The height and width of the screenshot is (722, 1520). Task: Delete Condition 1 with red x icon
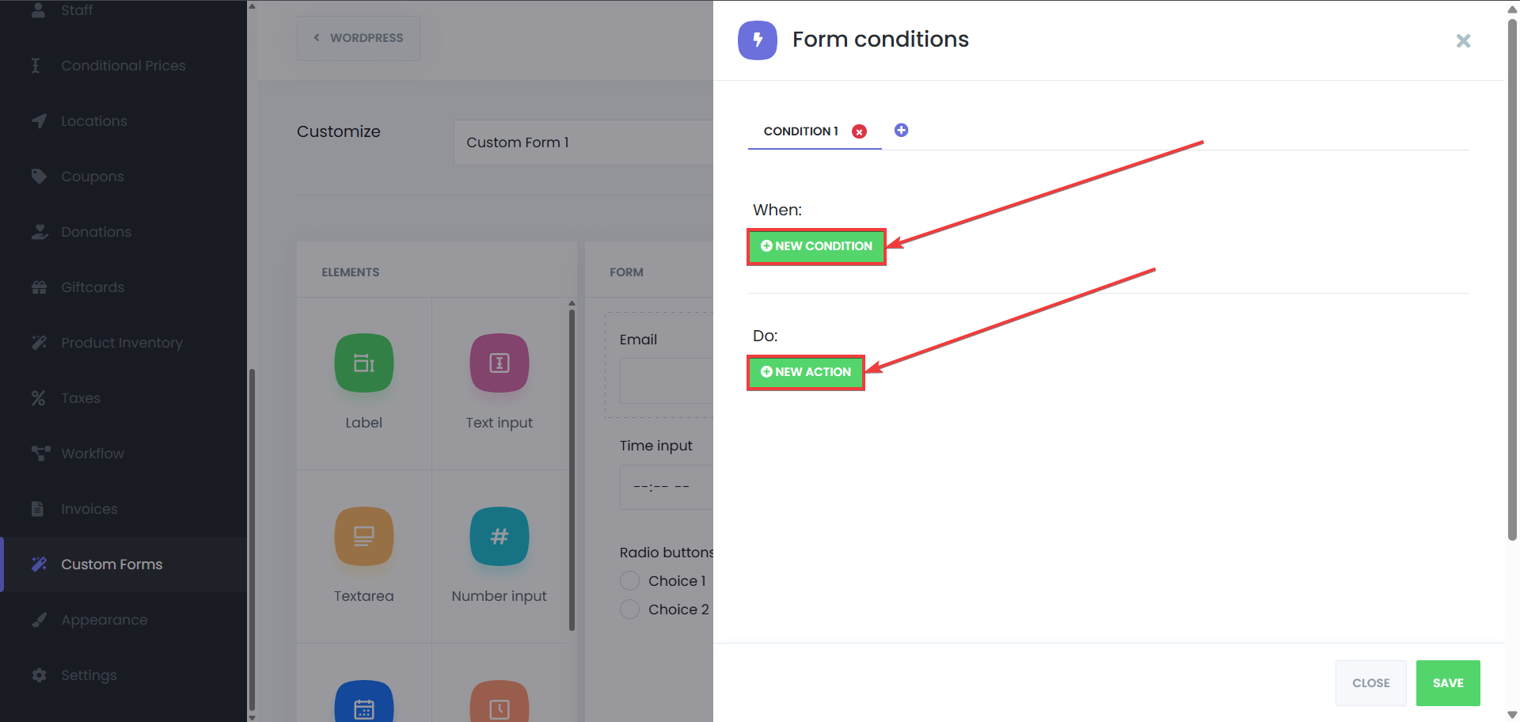859,131
